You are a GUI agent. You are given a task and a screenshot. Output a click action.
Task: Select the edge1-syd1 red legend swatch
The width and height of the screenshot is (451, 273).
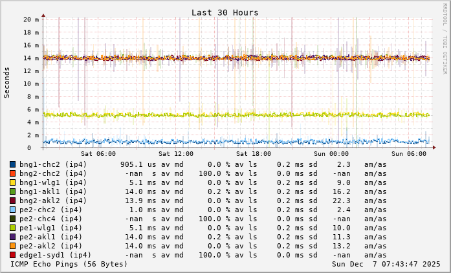point(12,255)
